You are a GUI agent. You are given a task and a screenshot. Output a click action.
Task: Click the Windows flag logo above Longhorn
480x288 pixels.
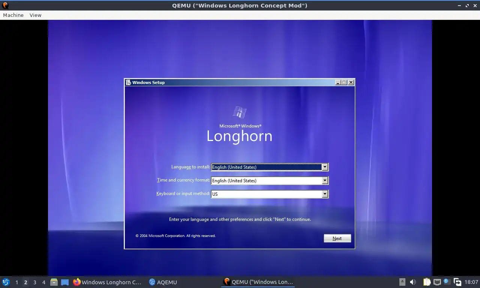point(240,112)
